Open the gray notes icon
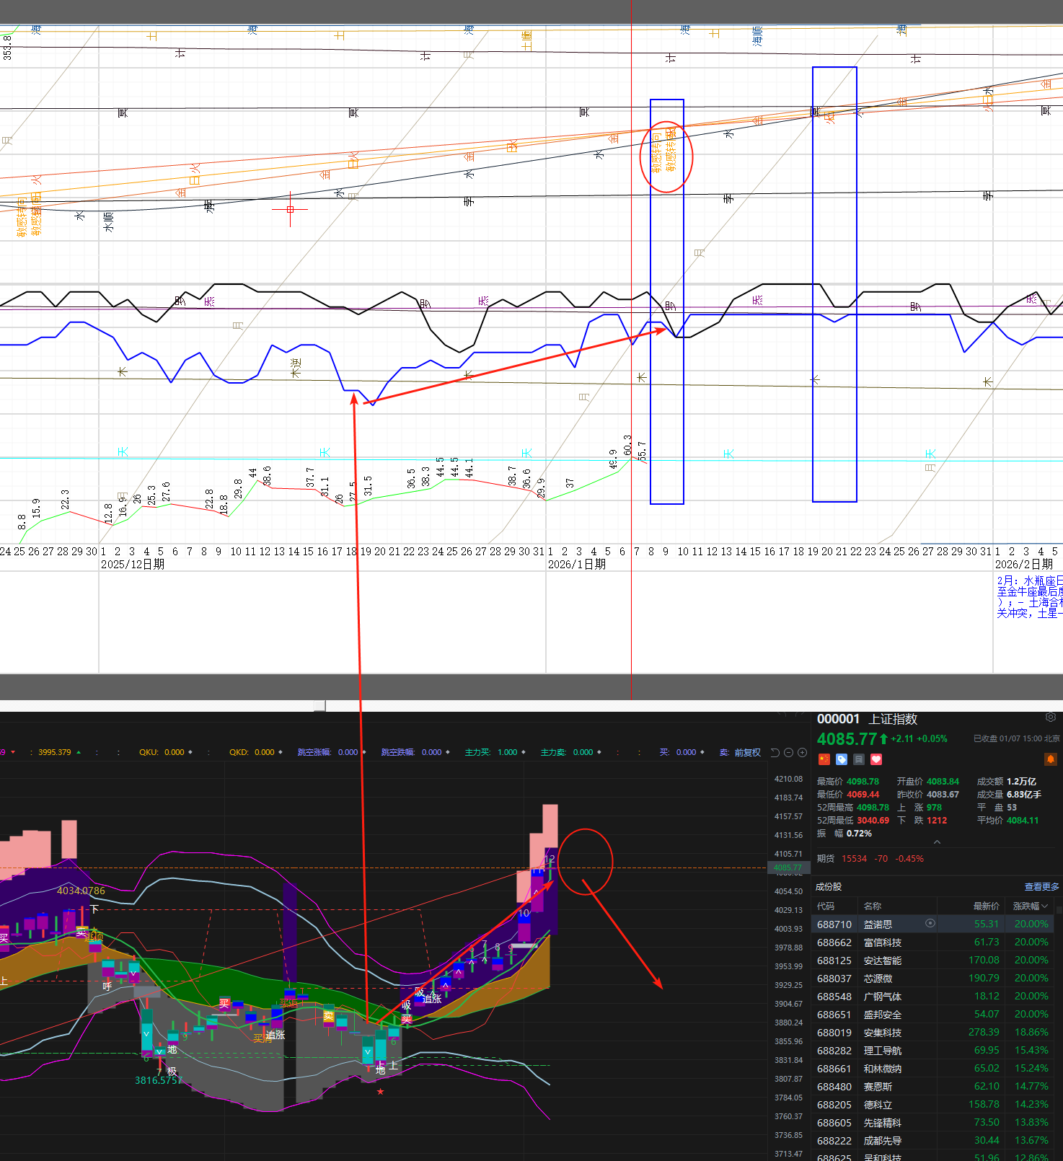The height and width of the screenshot is (1161, 1063). pyautogui.click(x=859, y=759)
